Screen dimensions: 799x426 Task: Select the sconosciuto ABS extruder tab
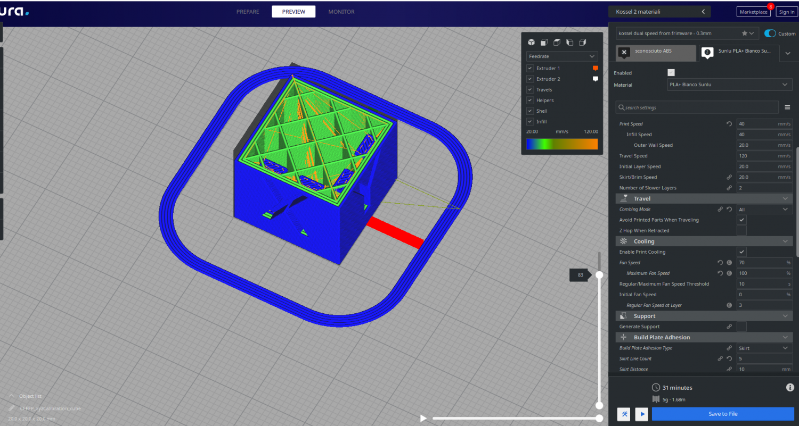[655, 52]
